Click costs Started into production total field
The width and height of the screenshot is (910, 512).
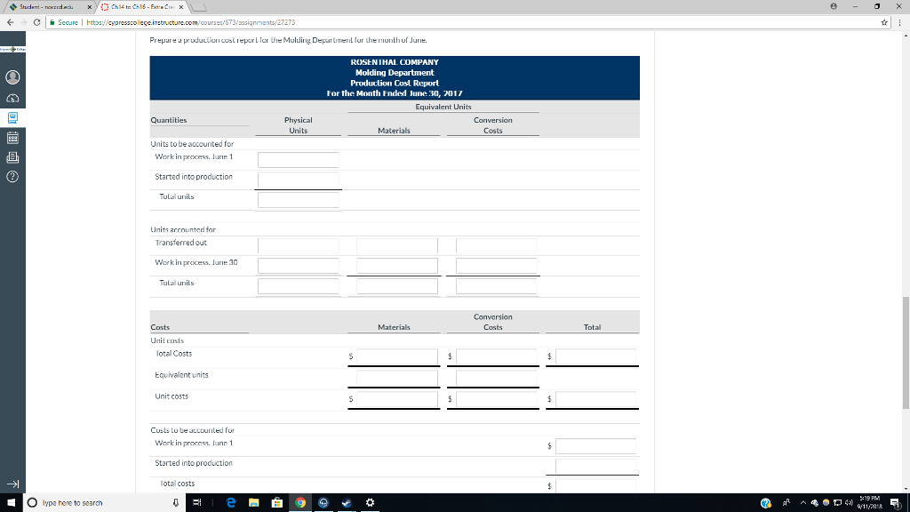pos(595,466)
